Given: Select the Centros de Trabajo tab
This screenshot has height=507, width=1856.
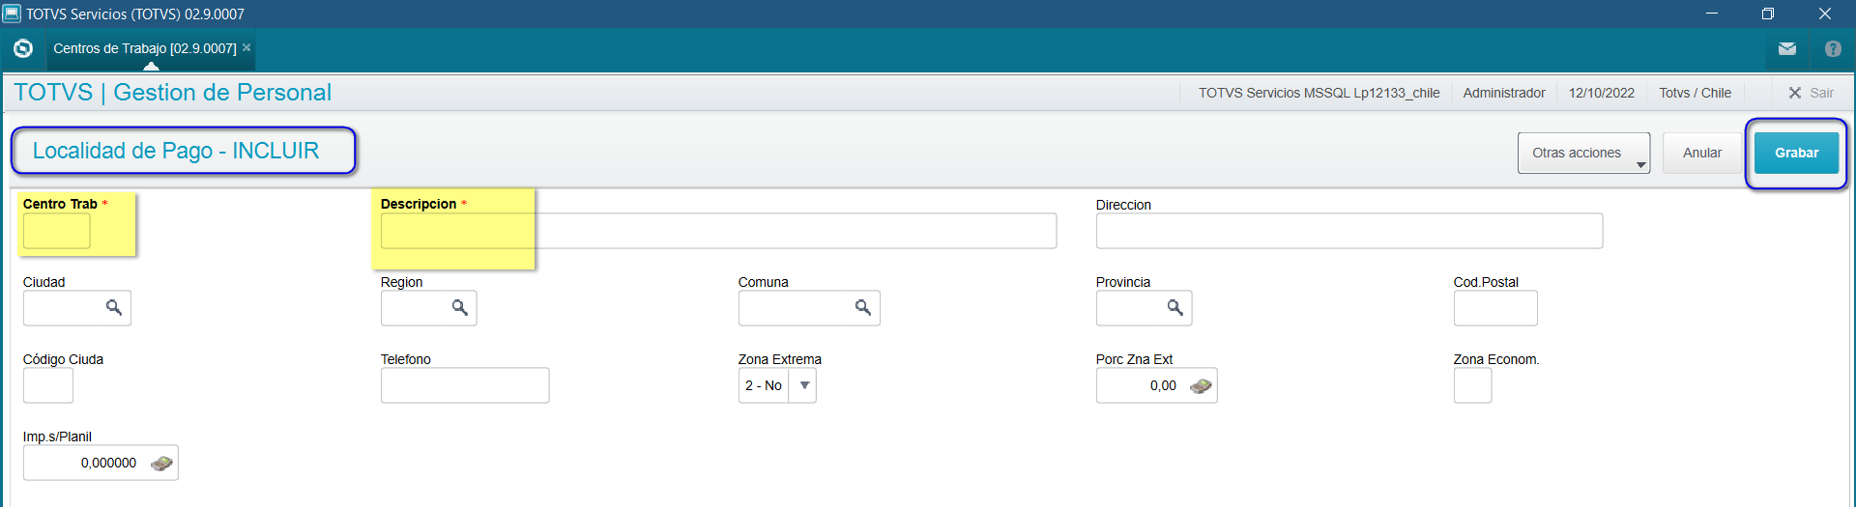Looking at the screenshot, I should point(145,48).
